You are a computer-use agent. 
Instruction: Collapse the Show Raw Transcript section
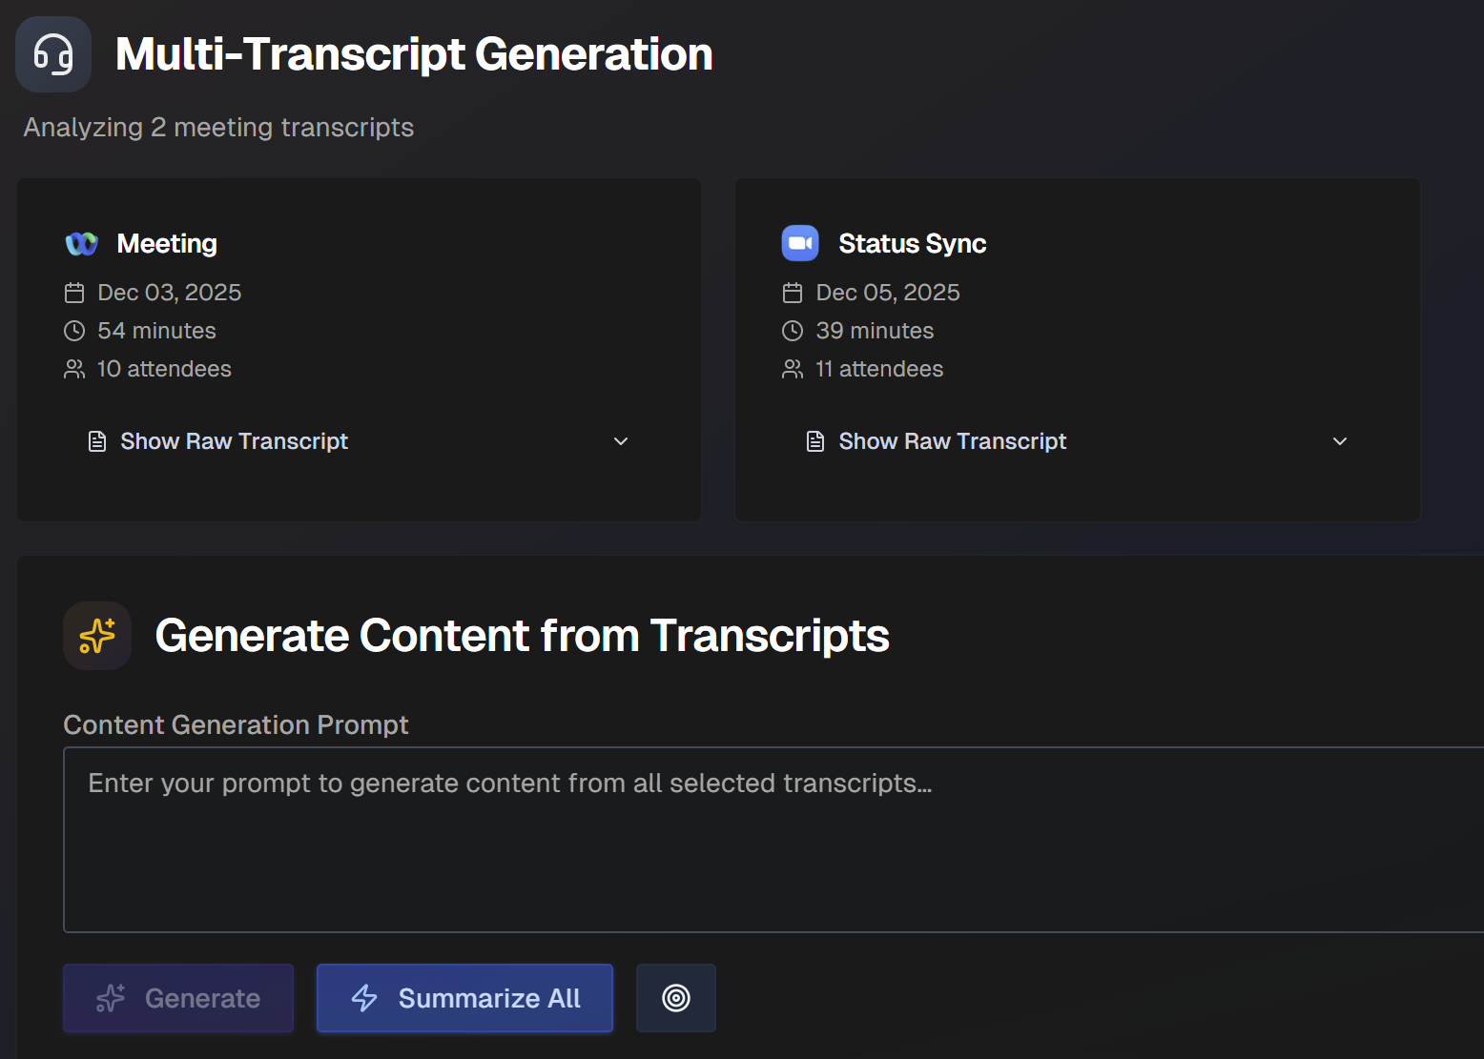click(233, 441)
